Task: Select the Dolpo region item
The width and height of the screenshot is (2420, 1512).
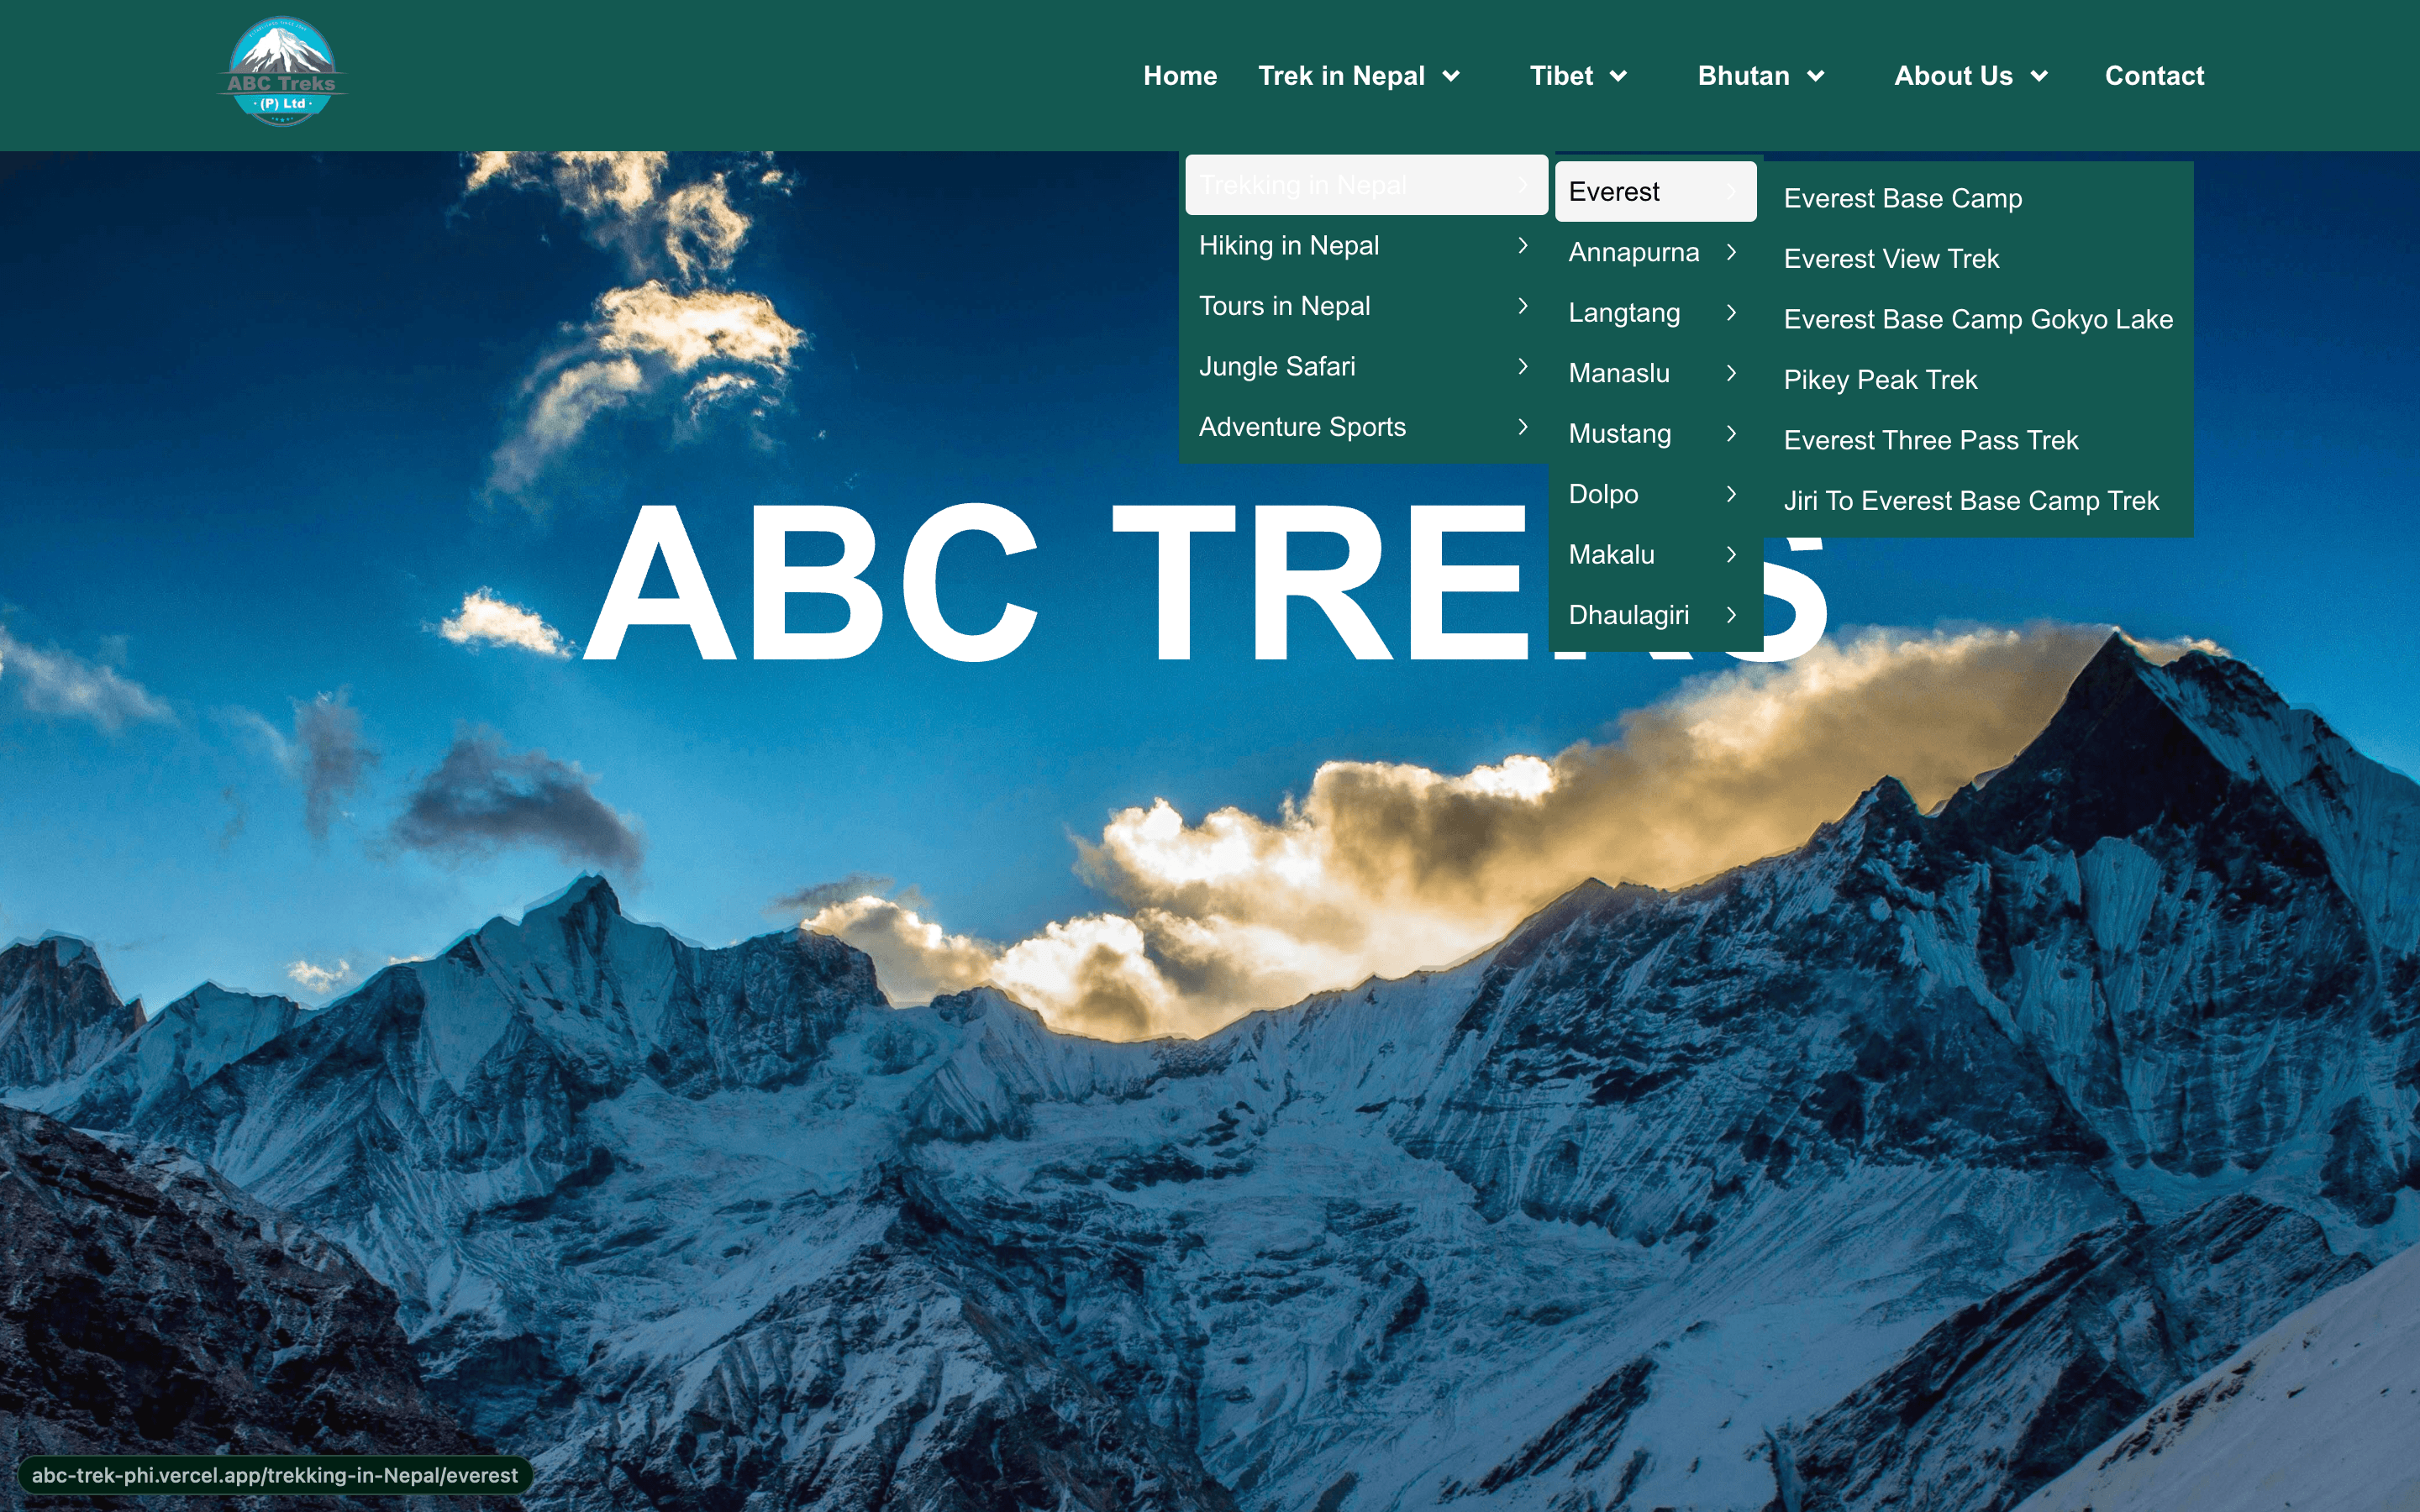Action: tap(1655, 494)
